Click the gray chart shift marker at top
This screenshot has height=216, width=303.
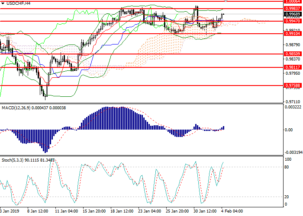coord(238,2)
